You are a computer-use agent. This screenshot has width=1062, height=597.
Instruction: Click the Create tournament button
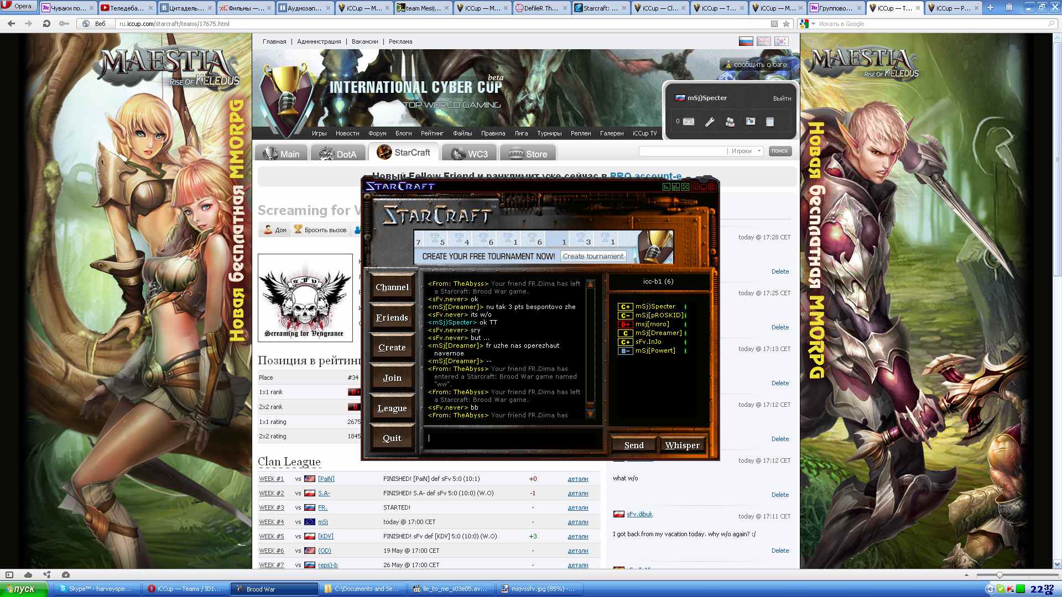[x=594, y=256]
